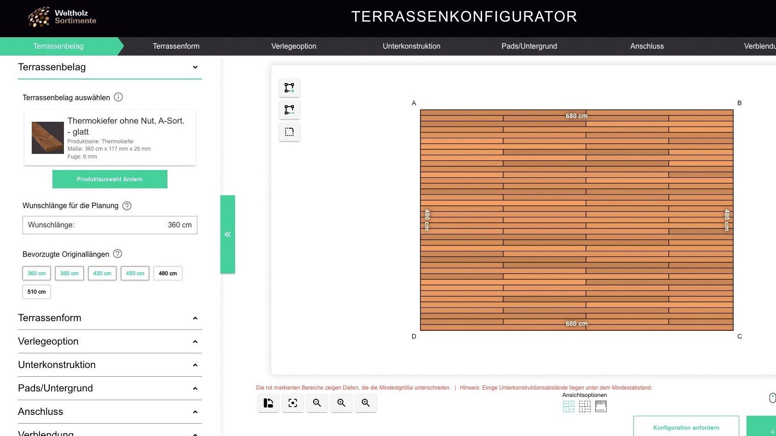Enable the 480 cm original length option
This screenshot has width=776, height=436.
pos(167,273)
